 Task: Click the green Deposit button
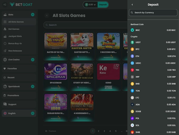point(103,4)
